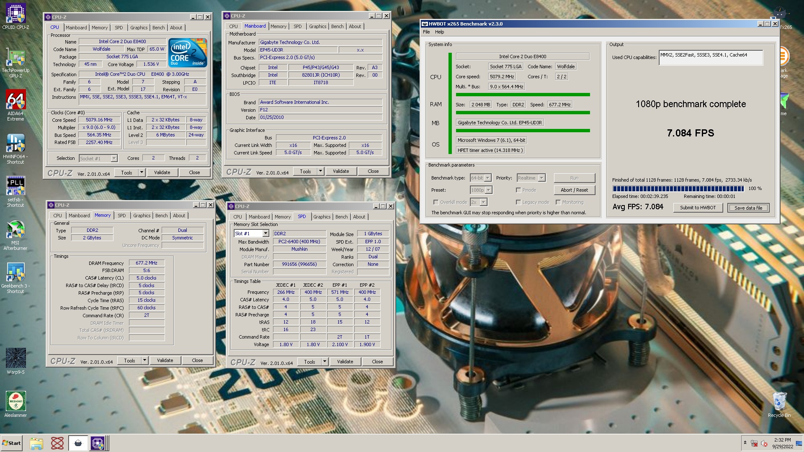Viewport: 804px width, 452px height.
Task: Click the Used CPU capabilities text box
Action: point(711,58)
